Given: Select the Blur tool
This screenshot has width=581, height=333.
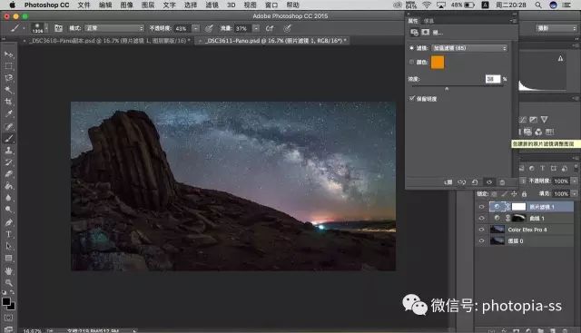Looking at the screenshot, I should [x=8, y=198].
